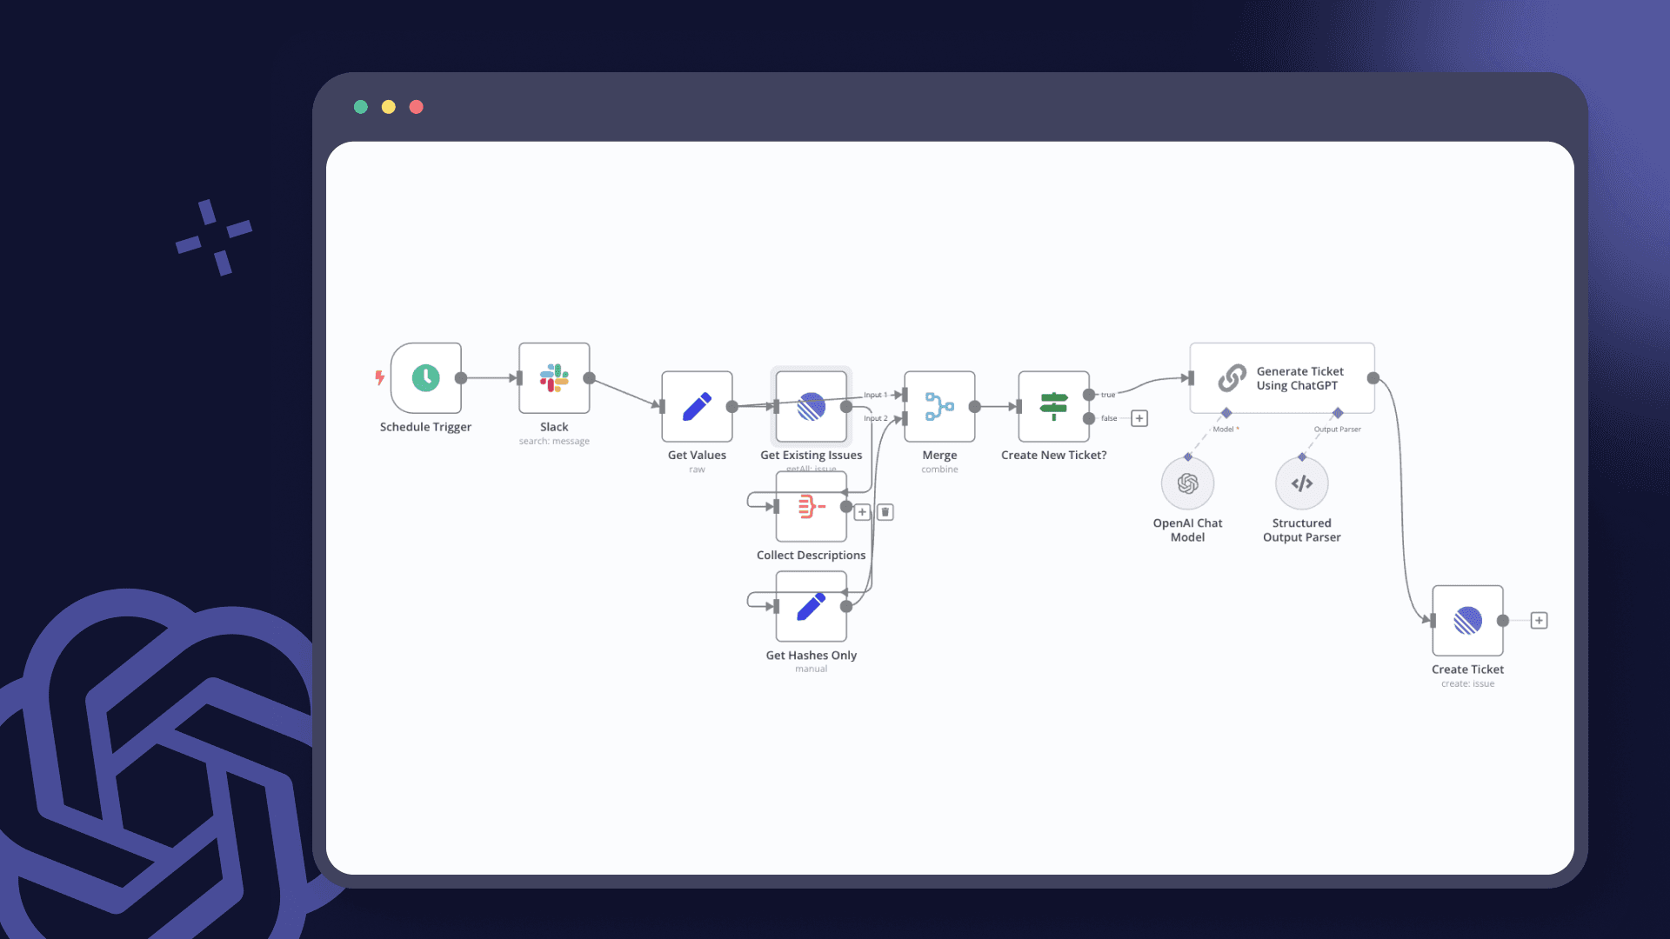Screen dimensions: 1670x939
Task: Open the Generate Ticket Using ChatGPT node
Action: [x=1282, y=378]
